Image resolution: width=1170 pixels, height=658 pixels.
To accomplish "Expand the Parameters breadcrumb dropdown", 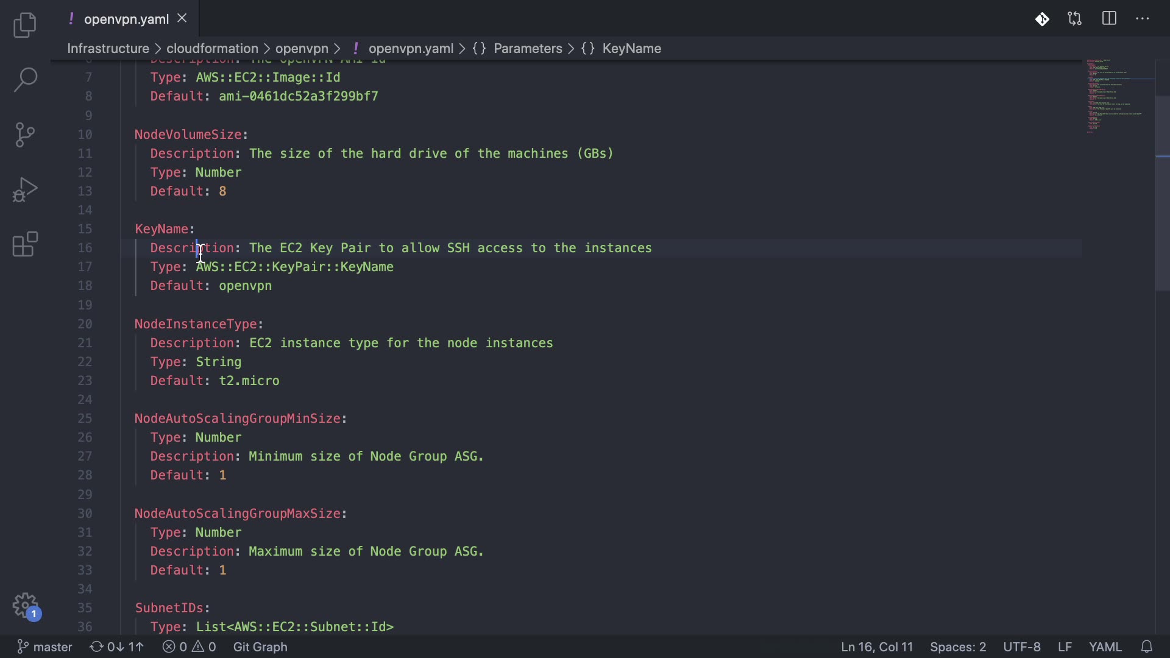I will (527, 49).
